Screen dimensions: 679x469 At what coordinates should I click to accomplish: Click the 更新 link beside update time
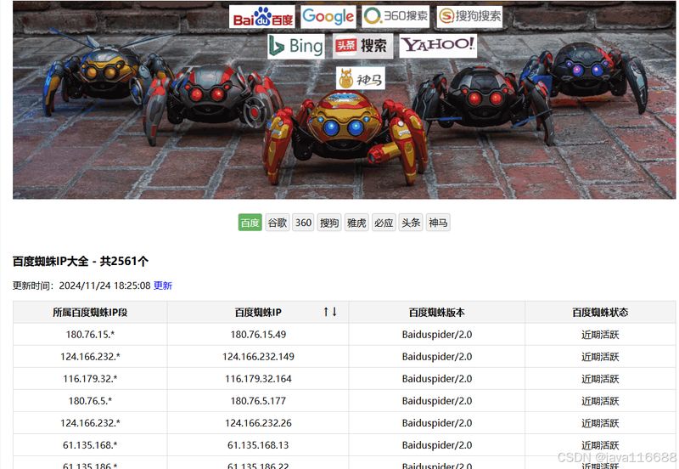(x=163, y=285)
